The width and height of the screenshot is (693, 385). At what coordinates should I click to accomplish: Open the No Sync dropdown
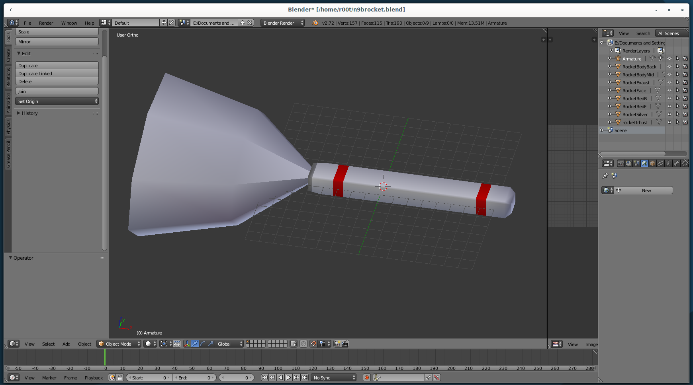(334, 377)
